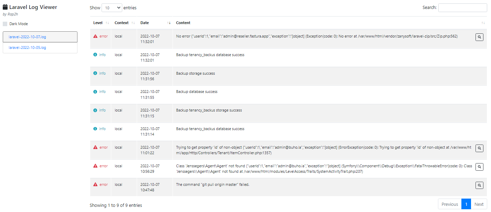Click info icon on Backup storage success row

(x=95, y=73)
